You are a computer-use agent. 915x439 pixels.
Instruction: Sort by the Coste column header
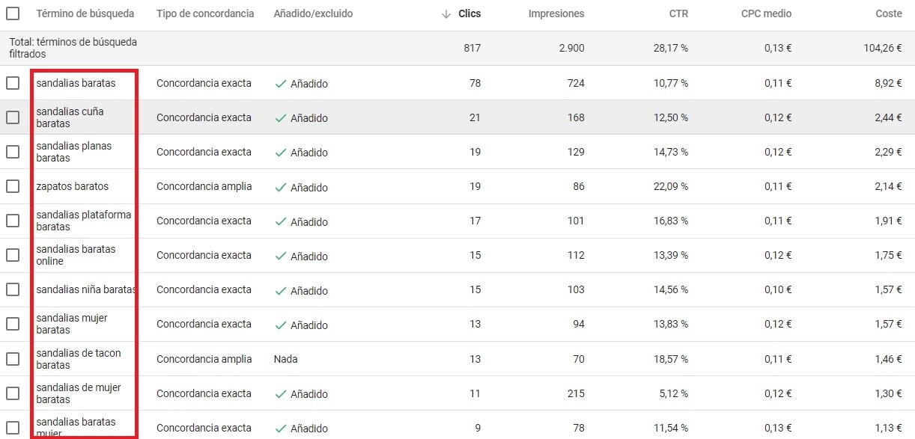click(x=888, y=13)
